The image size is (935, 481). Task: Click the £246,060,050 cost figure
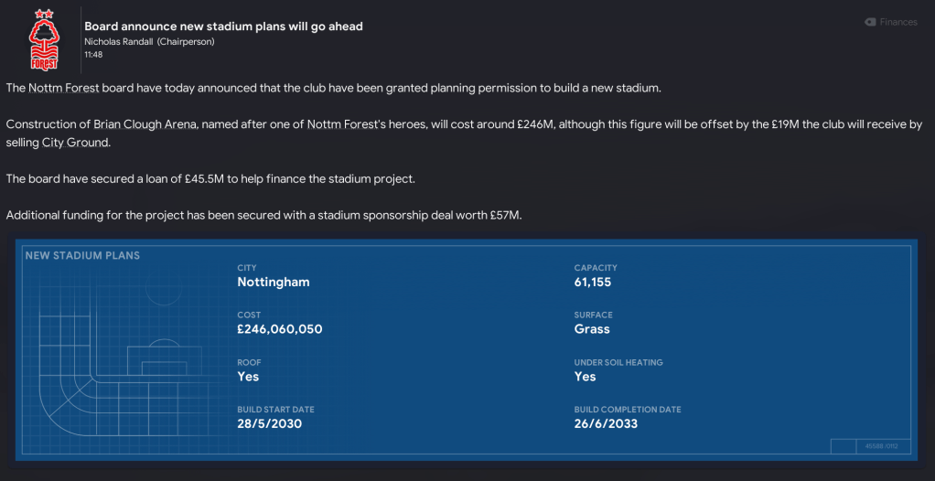tap(279, 329)
